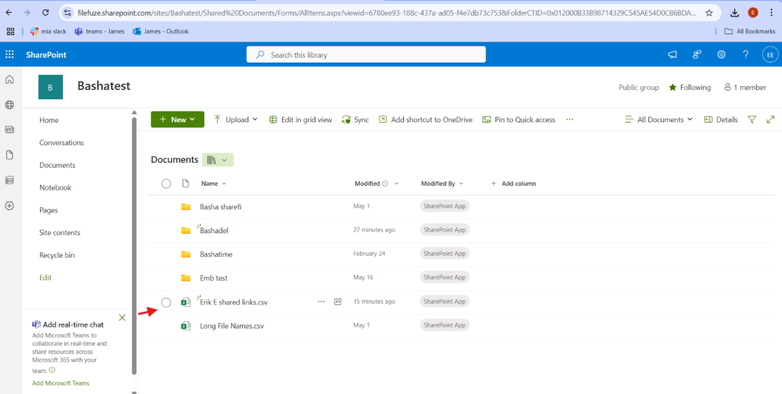Screen dimensions: 782x394
Task: Open the All Documents view dropdown
Action: [659, 119]
